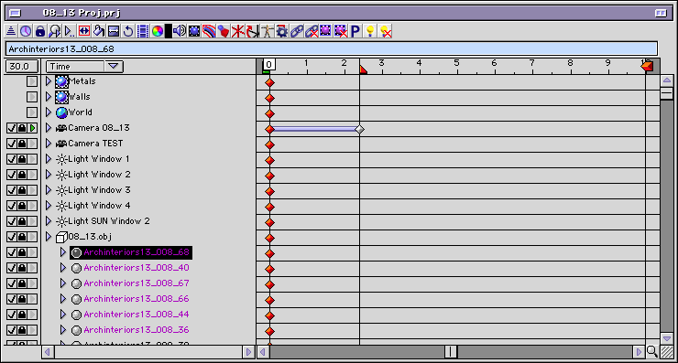Select the paint bucket tool icon

click(99, 31)
